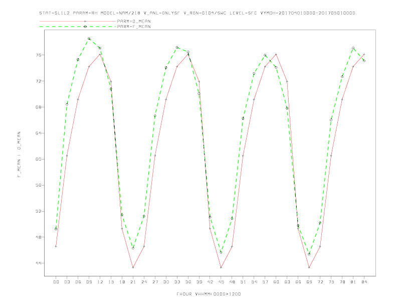Click PARAM=RH in the chart title

tap(85, 13)
